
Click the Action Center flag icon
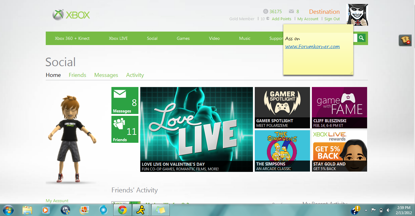point(373,210)
